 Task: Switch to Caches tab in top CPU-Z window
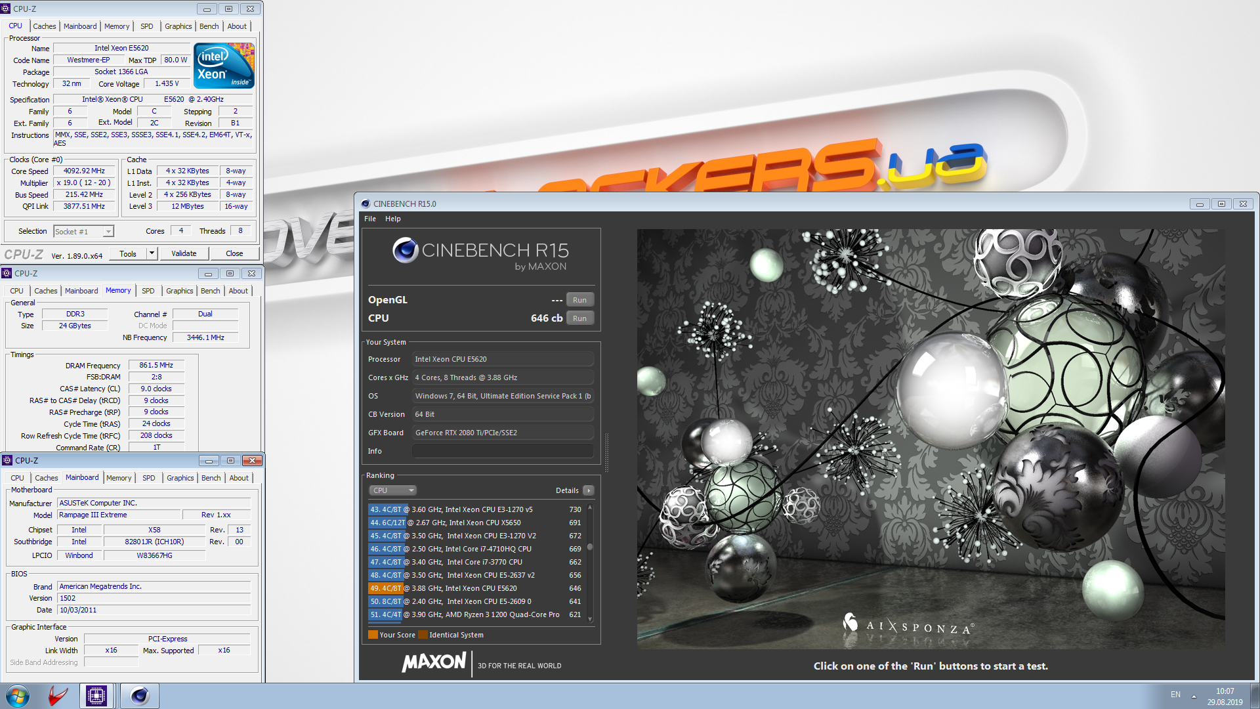coord(44,26)
